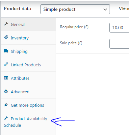Click the Advanced gear icon
The width and height of the screenshot is (129, 135).
click(6, 91)
